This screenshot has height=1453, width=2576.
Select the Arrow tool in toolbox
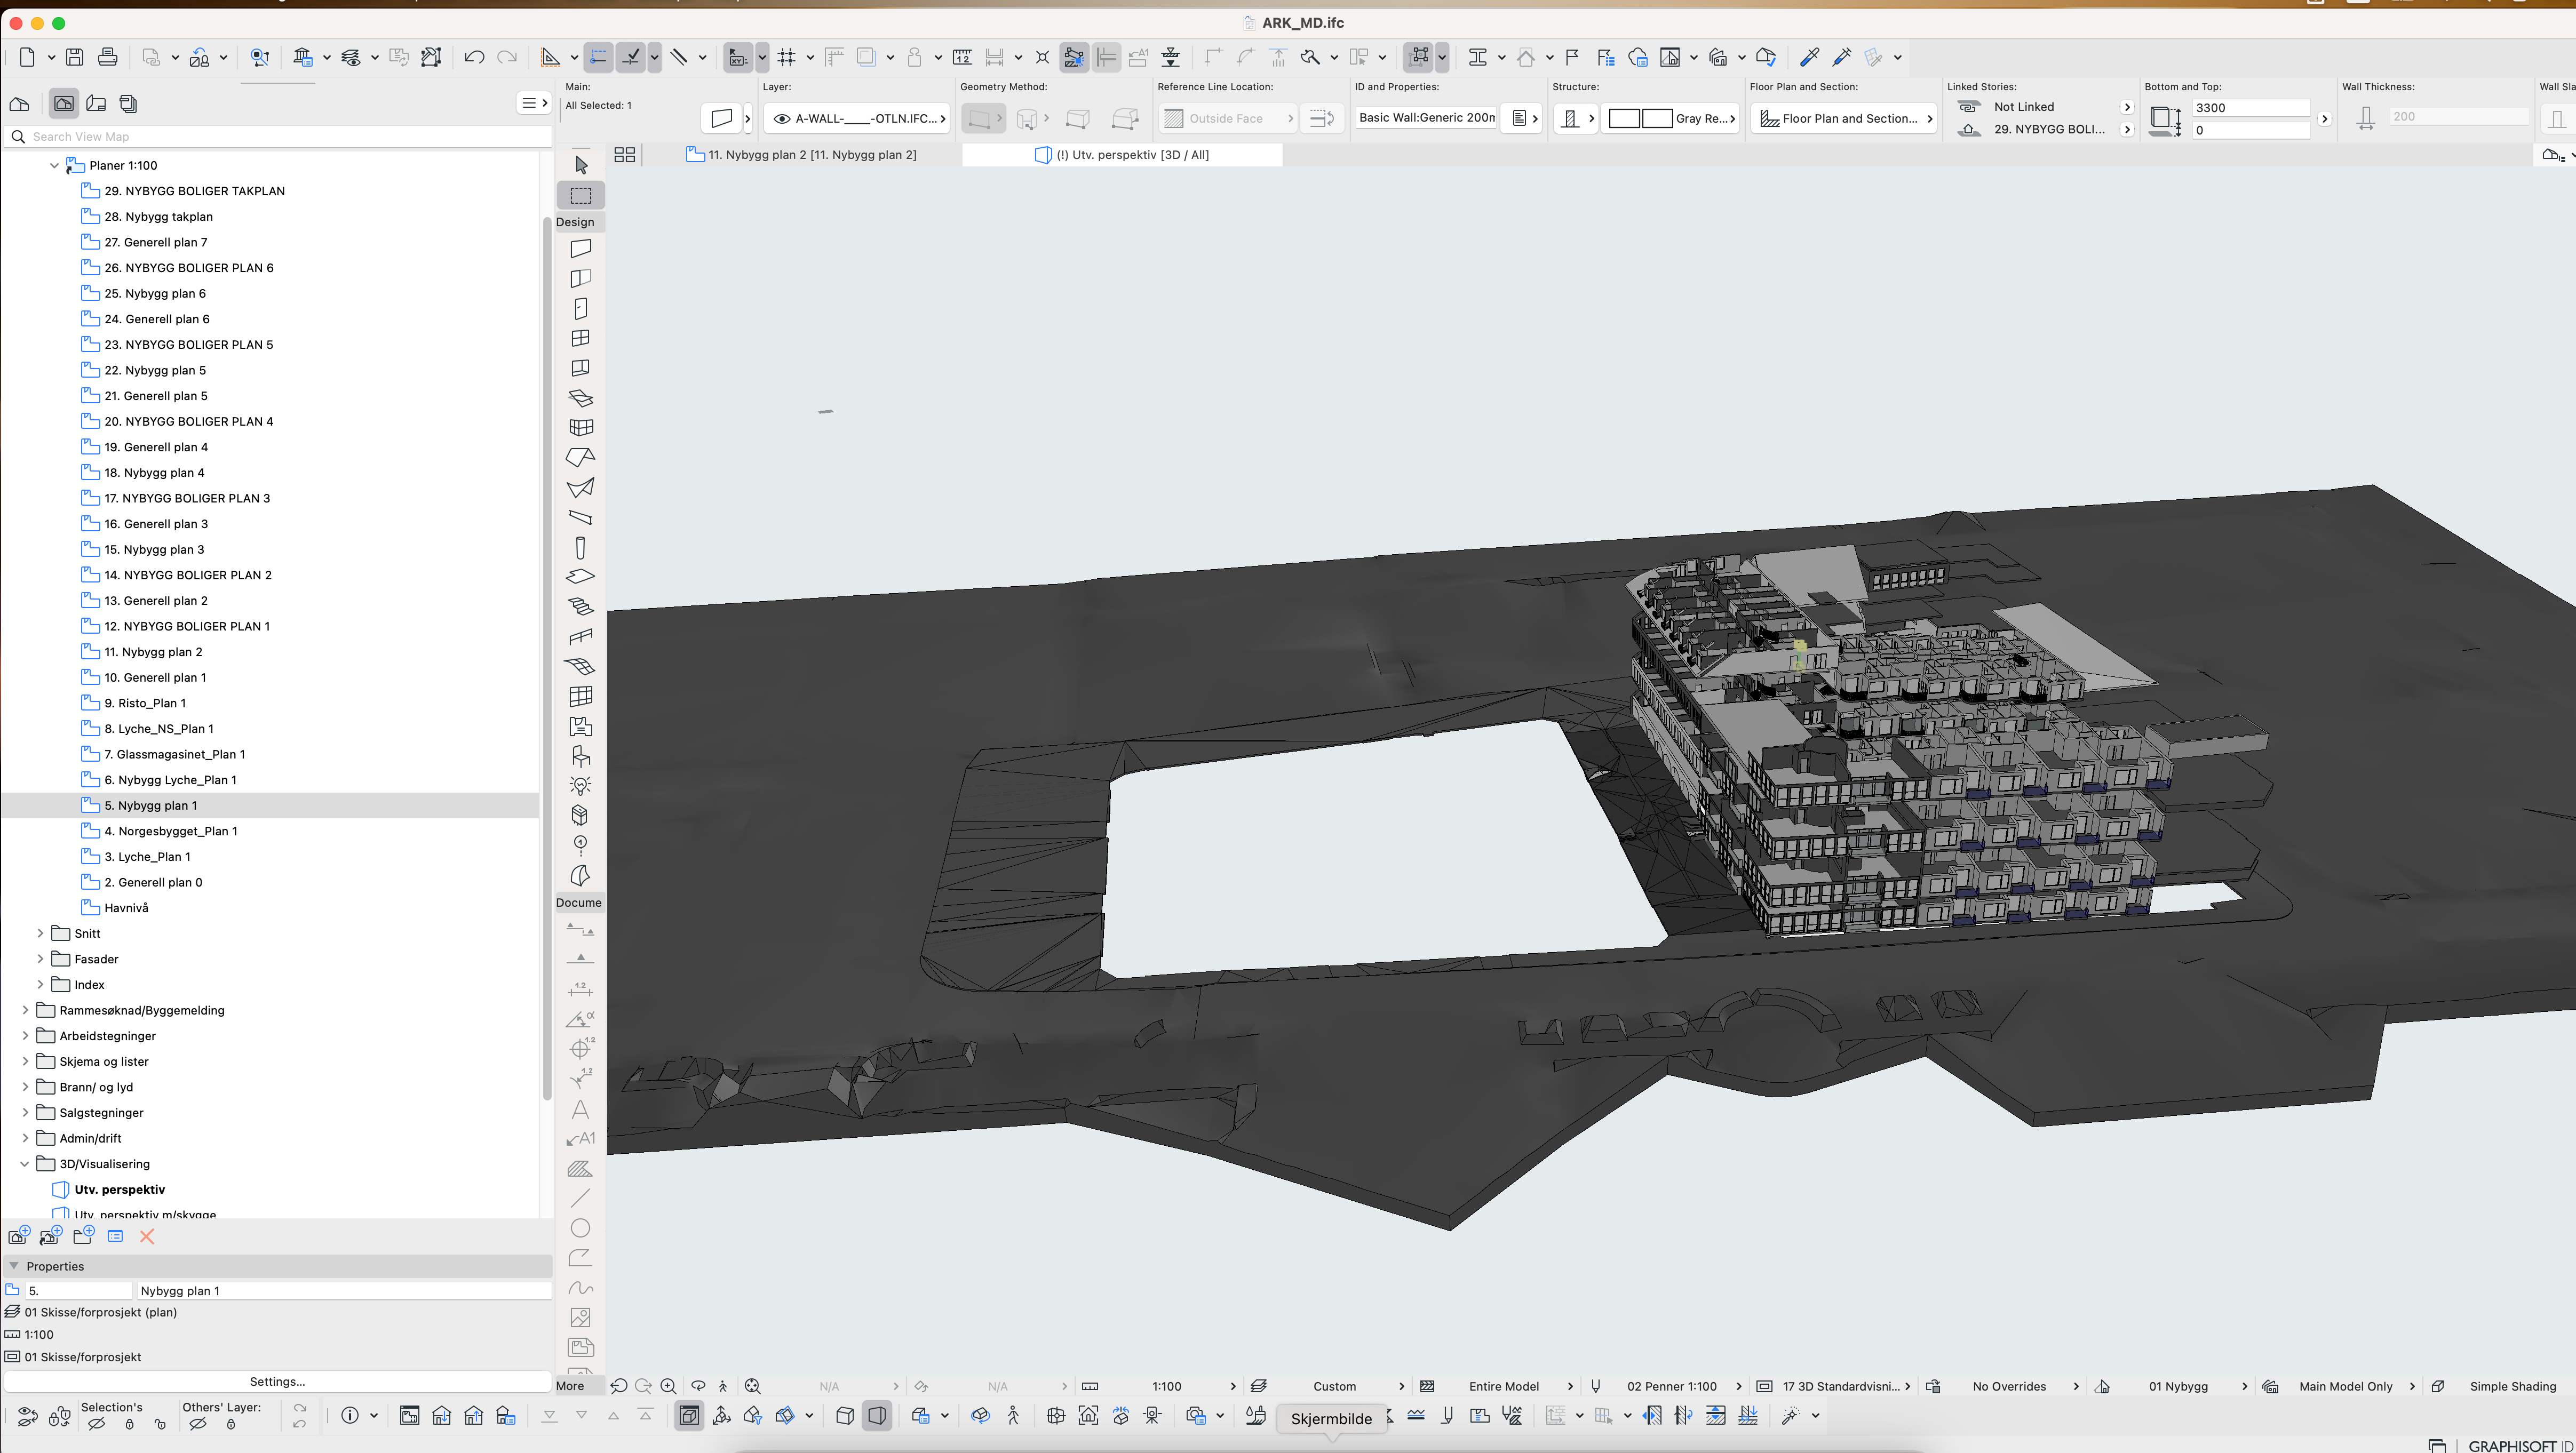pyautogui.click(x=581, y=165)
